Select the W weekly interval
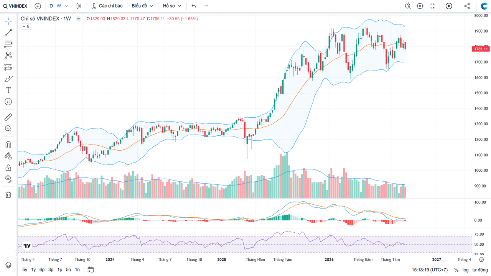 (59, 6)
